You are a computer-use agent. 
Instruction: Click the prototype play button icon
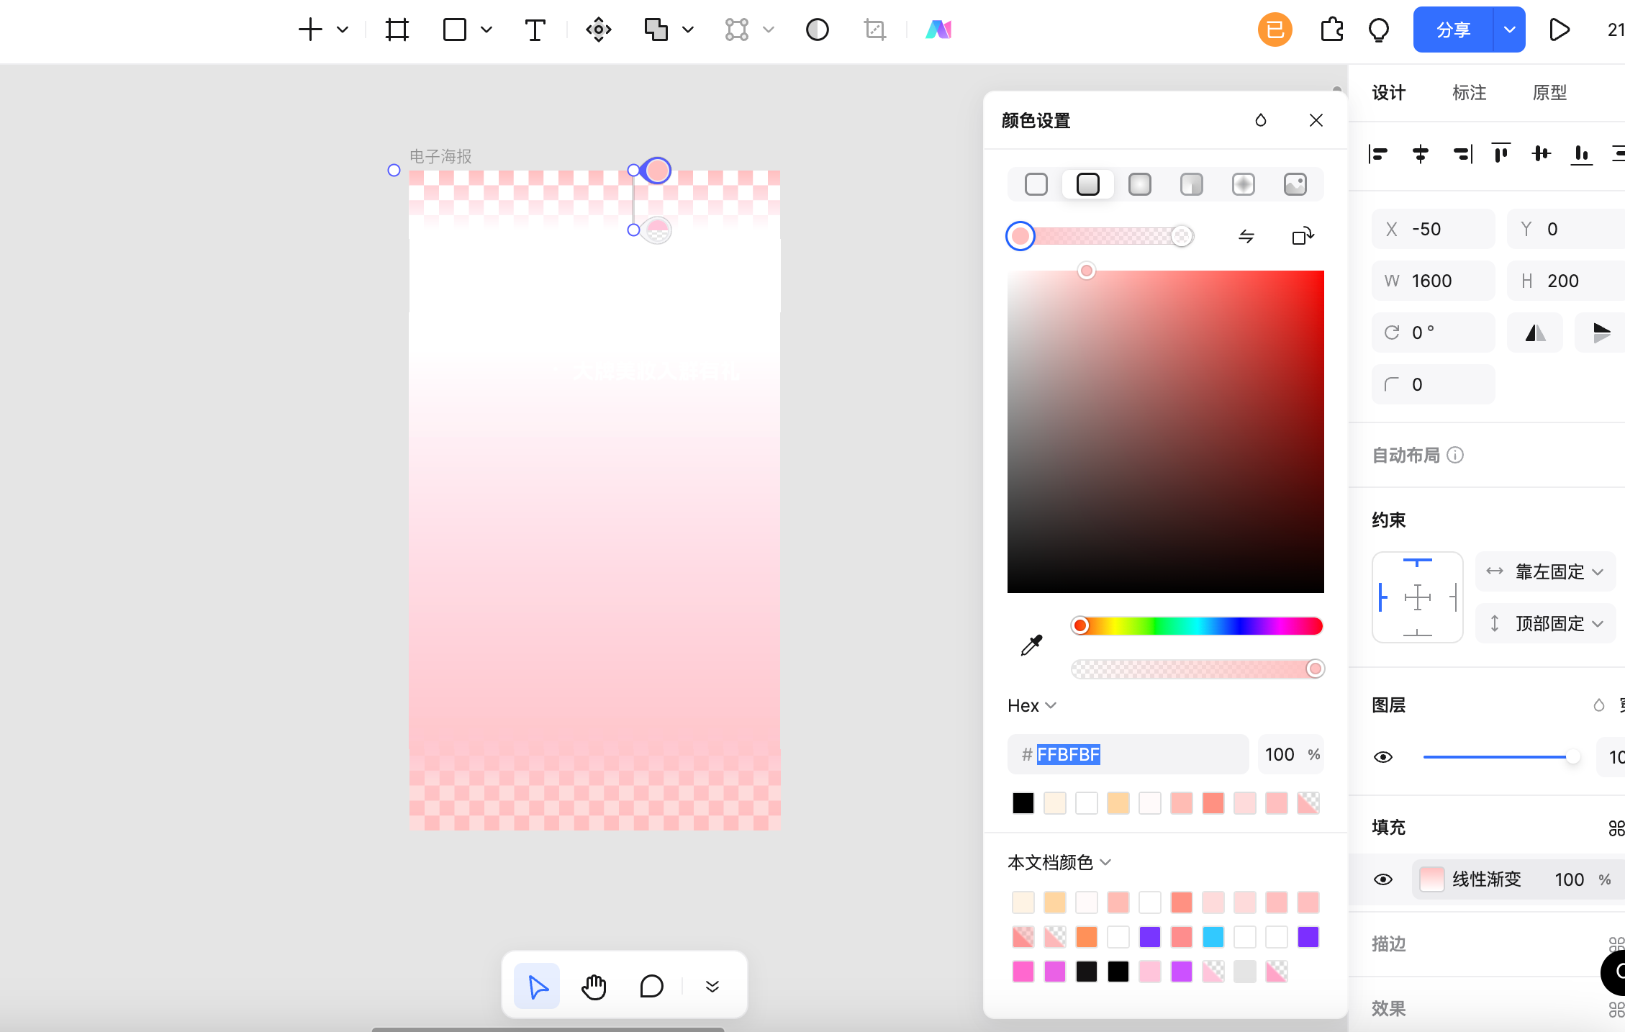tap(1560, 30)
